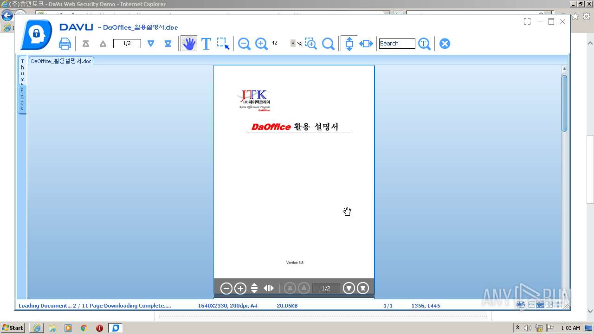The height and width of the screenshot is (334, 594).
Task: Close document with blue X icon
Action: tap(445, 44)
